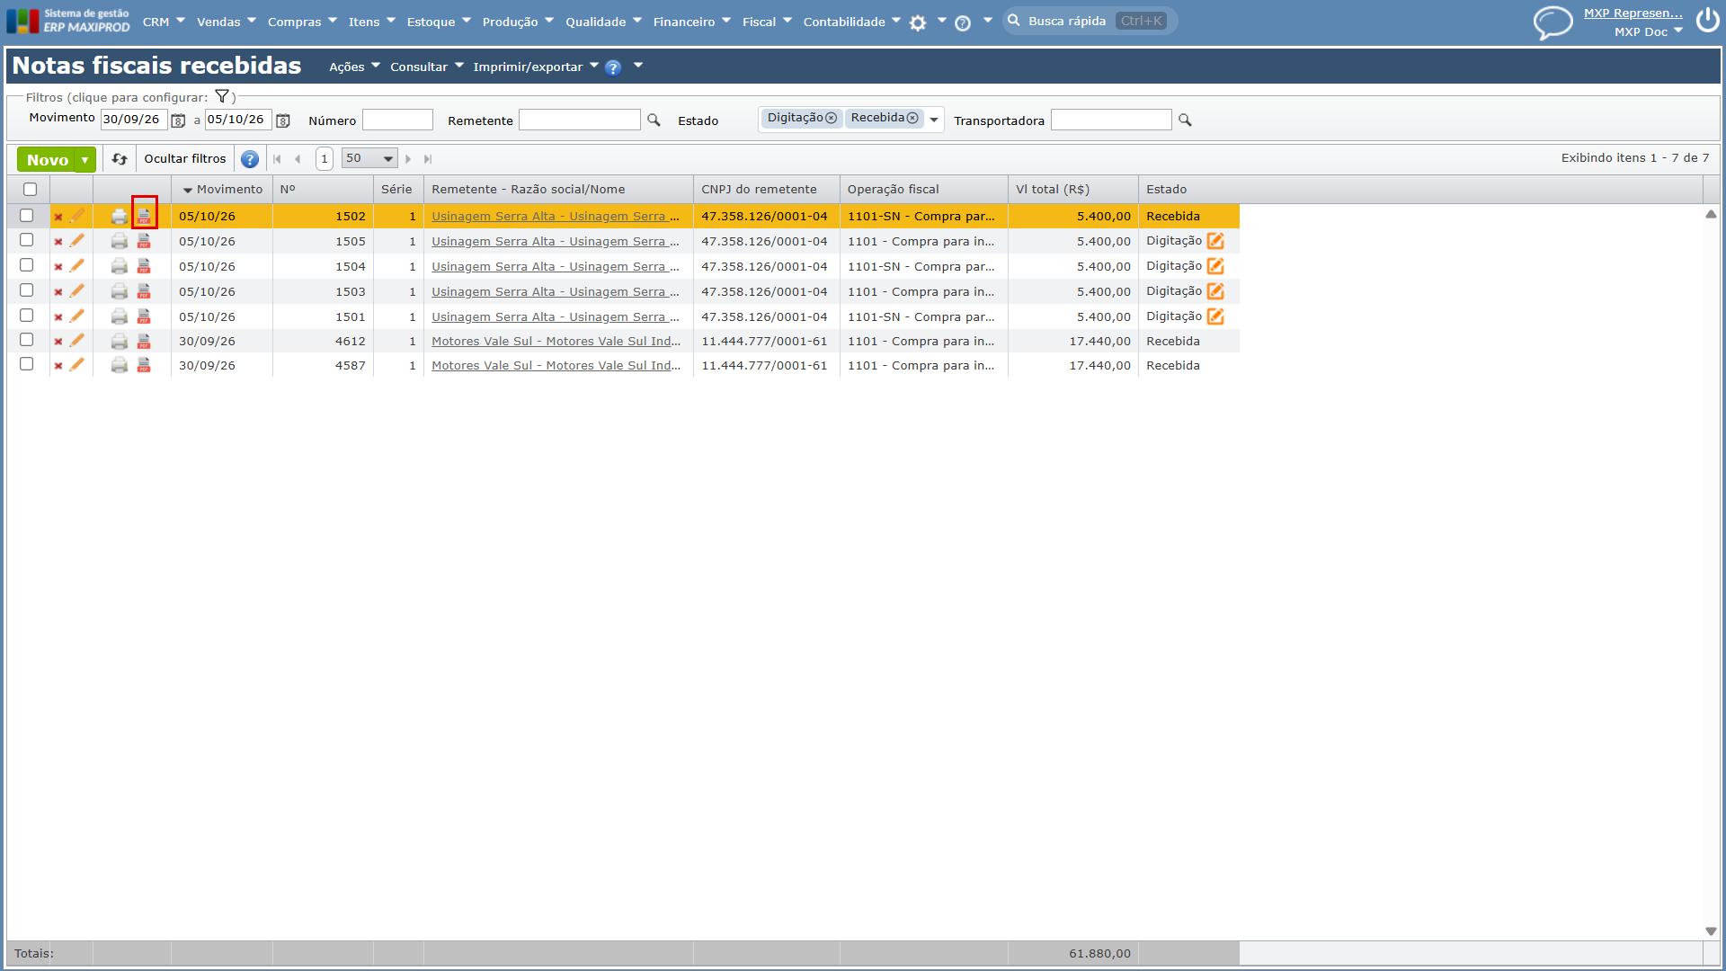
Task: Open calendar for movement start date
Action: (x=178, y=120)
